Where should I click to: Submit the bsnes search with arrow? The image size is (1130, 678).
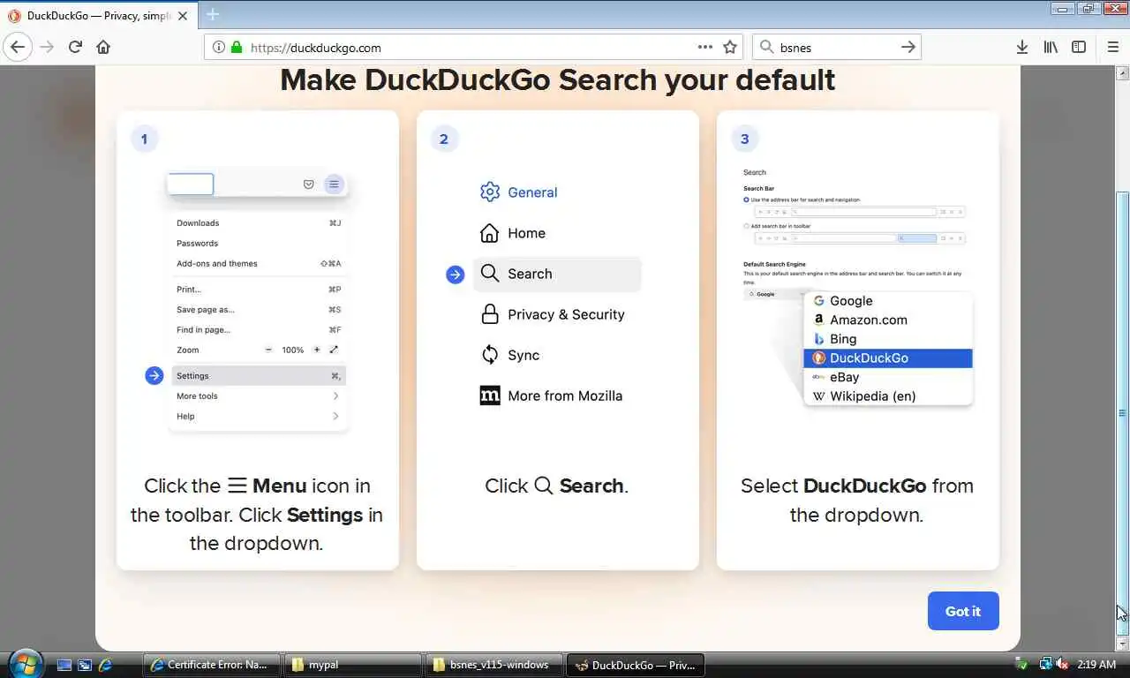pos(908,48)
